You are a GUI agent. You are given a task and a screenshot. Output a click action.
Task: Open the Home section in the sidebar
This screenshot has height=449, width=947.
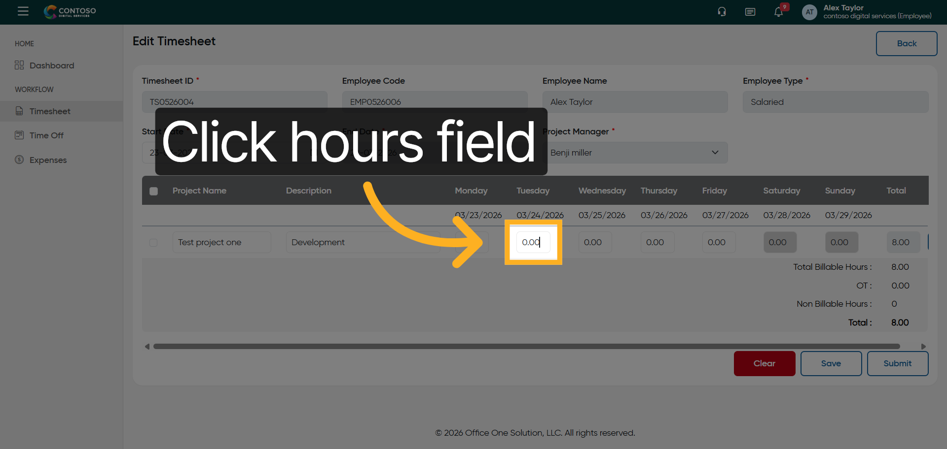(x=24, y=44)
